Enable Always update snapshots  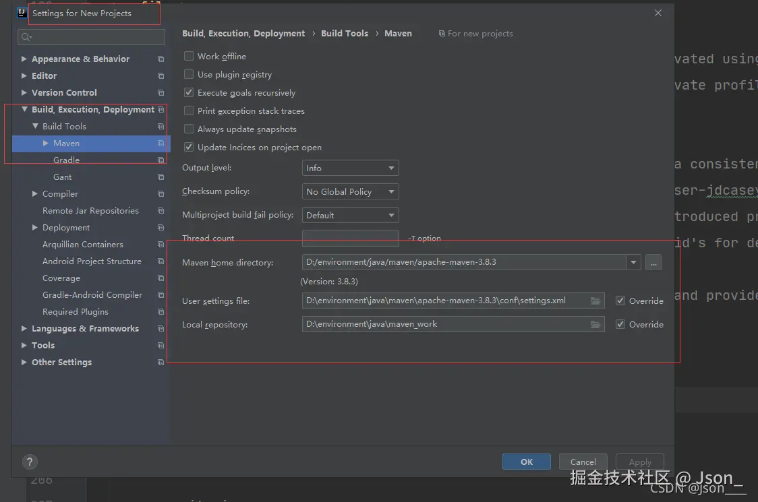point(189,129)
